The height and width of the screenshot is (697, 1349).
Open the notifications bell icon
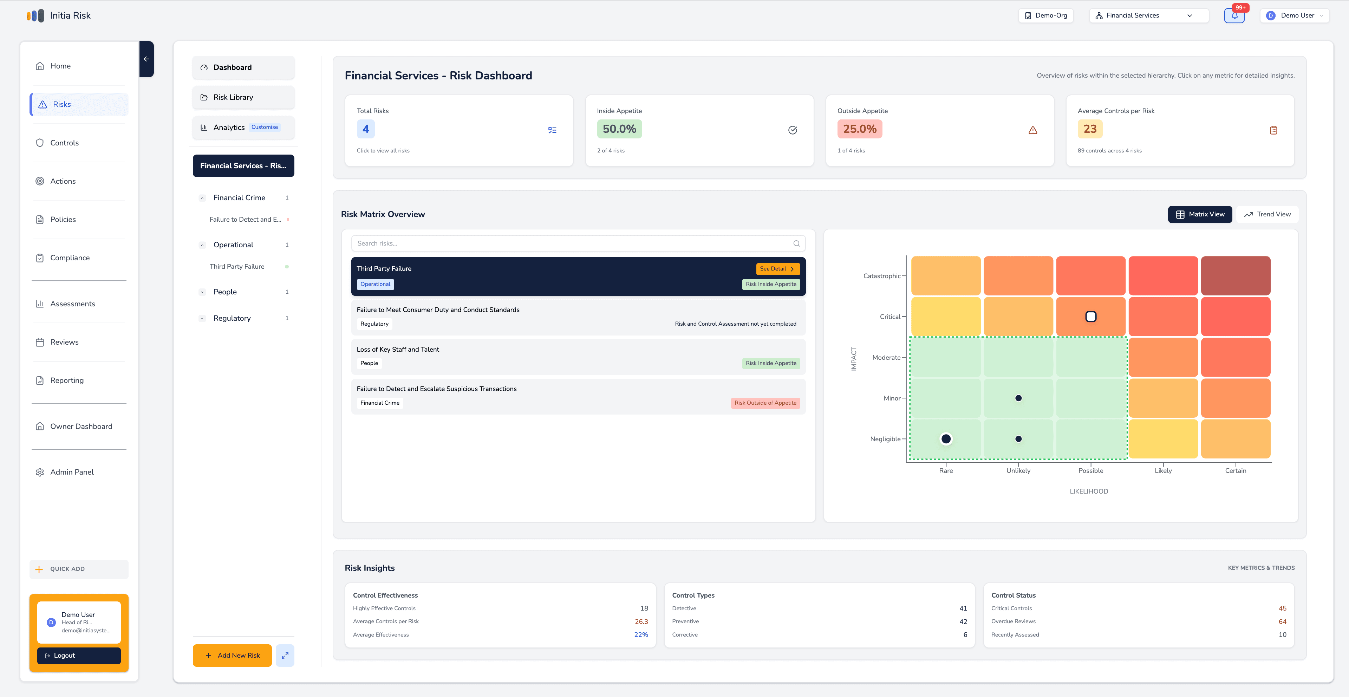click(x=1234, y=16)
